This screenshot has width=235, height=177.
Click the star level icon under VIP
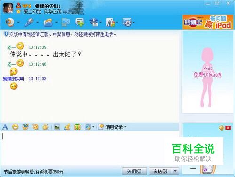point(18,12)
